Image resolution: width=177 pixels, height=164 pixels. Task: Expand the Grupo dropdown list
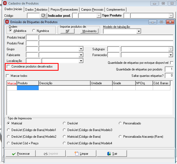click(x=81, y=49)
